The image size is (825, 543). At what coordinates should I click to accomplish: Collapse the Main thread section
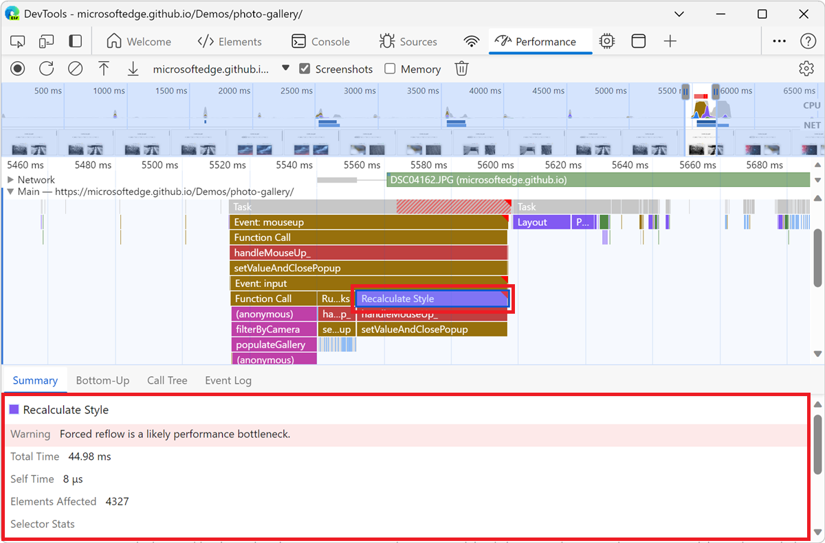click(x=11, y=192)
